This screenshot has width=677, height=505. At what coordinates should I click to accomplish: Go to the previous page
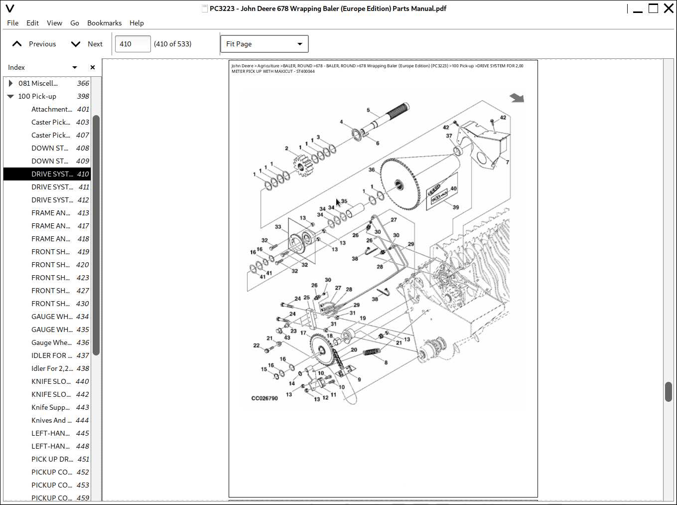tap(34, 44)
